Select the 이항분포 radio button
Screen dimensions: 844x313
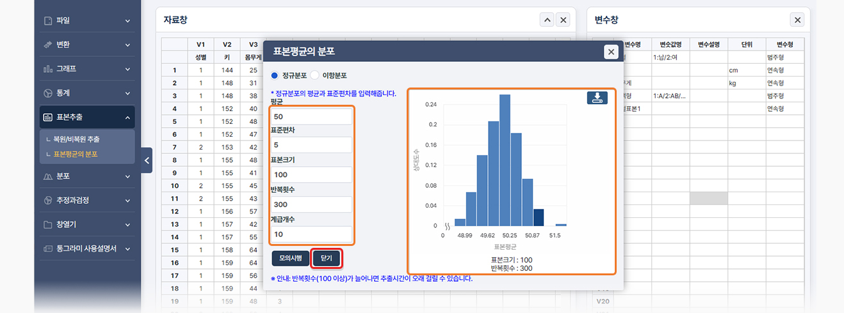(x=315, y=75)
